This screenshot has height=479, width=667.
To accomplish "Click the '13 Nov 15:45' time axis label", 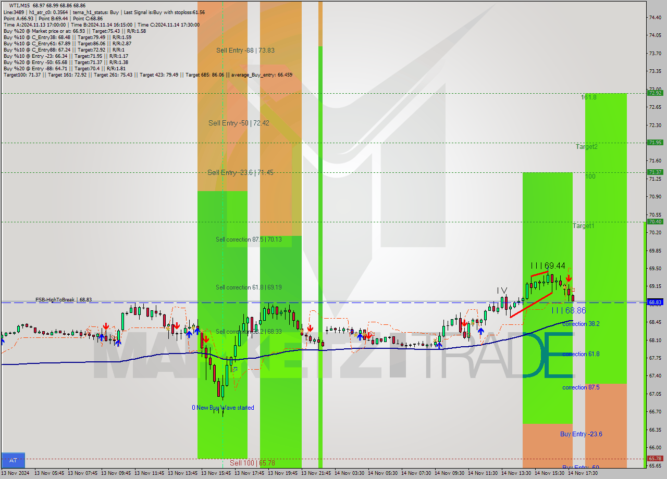I will (x=216, y=474).
